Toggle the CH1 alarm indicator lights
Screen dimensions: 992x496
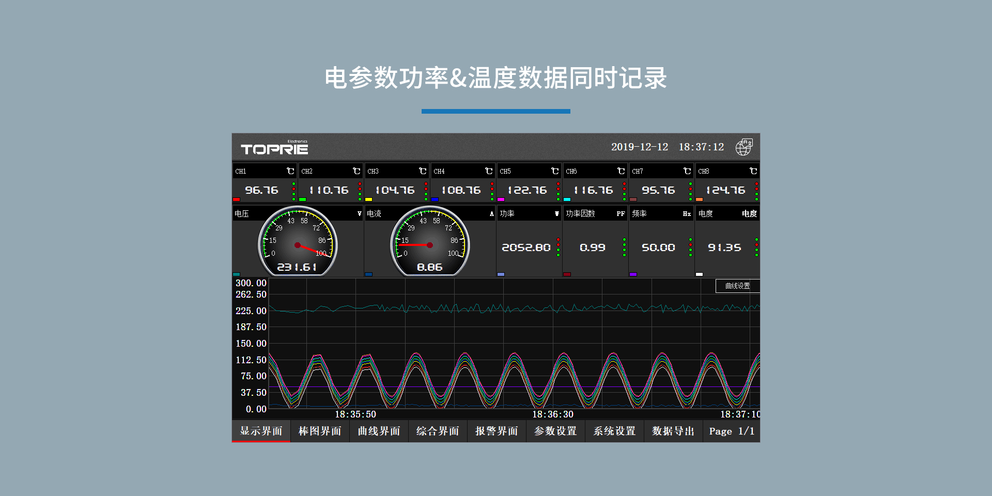tap(295, 189)
